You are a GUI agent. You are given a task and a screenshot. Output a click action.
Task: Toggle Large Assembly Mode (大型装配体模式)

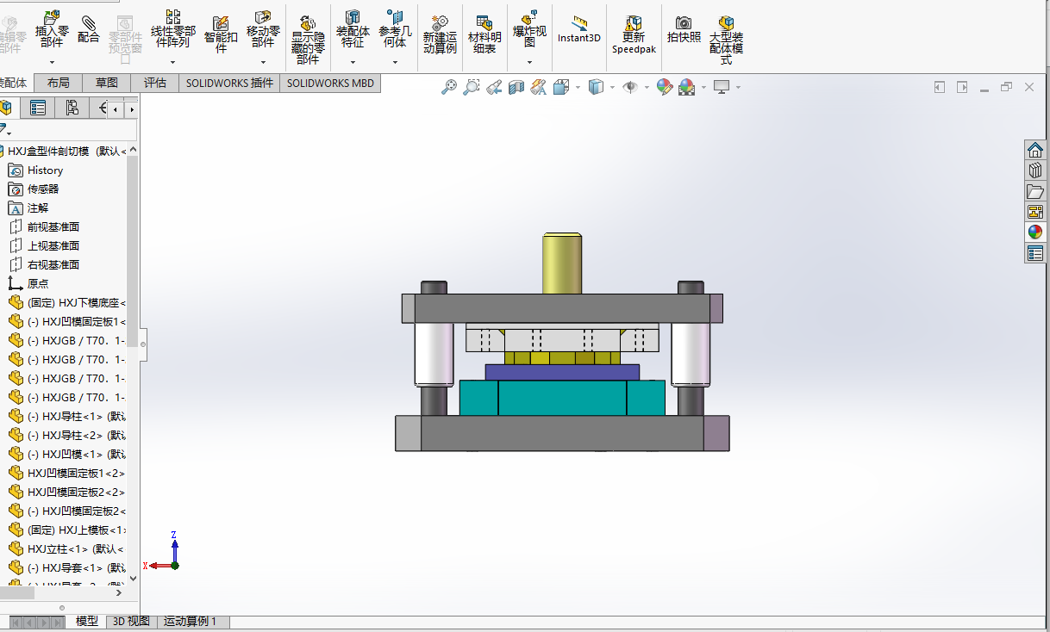(726, 40)
